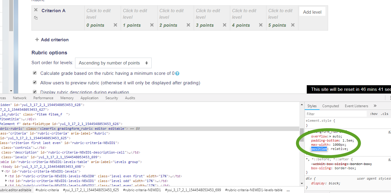Delete Criterion A with its X icon
The width and height of the screenshot is (391, 193).
[x=36, y=10]
